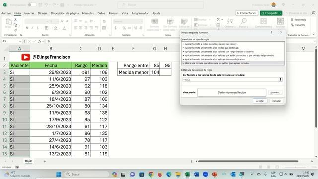Click the Copiar icon in Portapapeles
This screenshot has width=318, height=179.
tap(15, 25)
